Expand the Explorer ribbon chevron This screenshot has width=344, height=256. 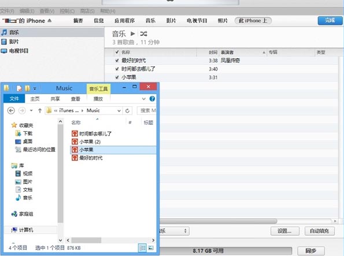[144, 99]
